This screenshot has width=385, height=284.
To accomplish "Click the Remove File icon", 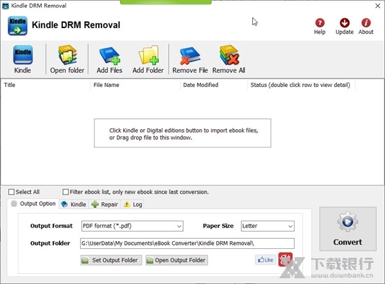I will [190, 56].
